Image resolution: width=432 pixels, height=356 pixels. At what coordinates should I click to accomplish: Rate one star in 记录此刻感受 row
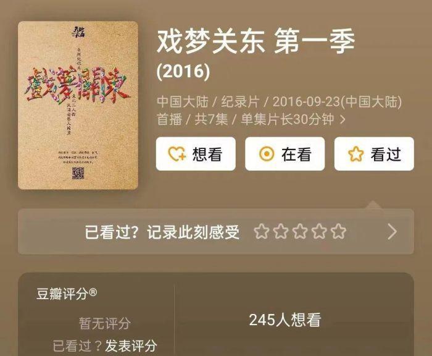pyautogui.click(x=261, y=231)
